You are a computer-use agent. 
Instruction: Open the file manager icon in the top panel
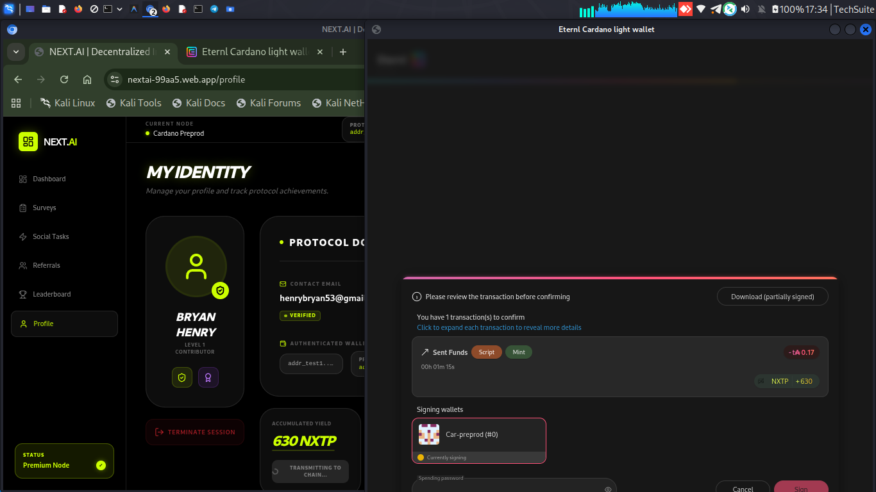[46, 10]
